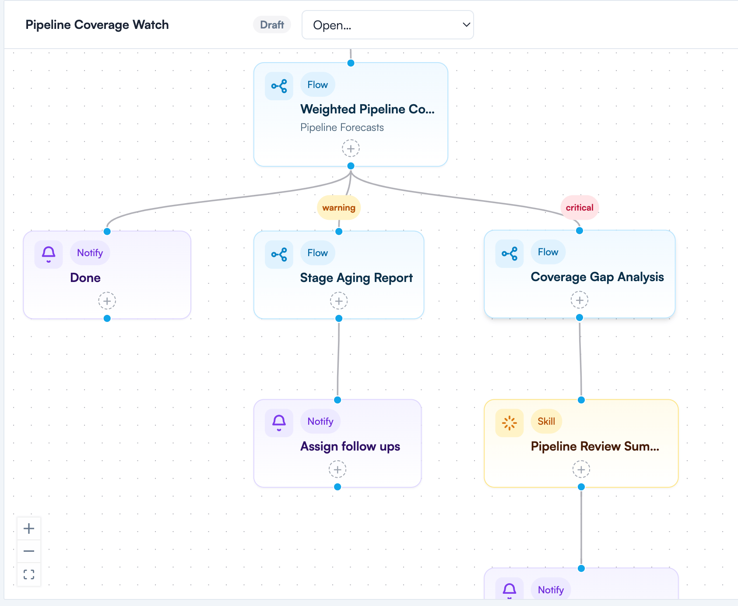738x606 pixels.
Task: Open the 'Open...' workflow dropdown
Action: [387, 25]
